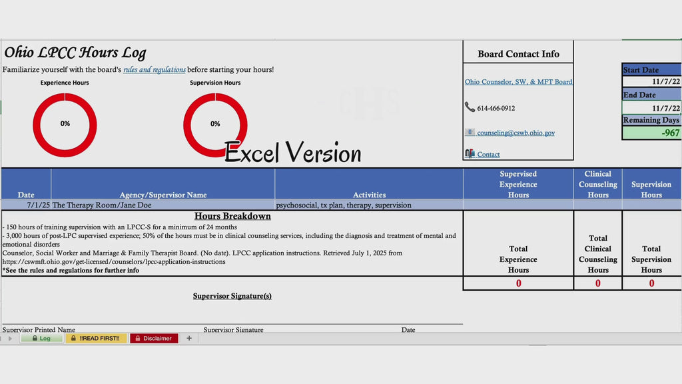Screen dimensions: 682x384
Task: Click the 7/1/25 date cell
Action: pos(26,205)
